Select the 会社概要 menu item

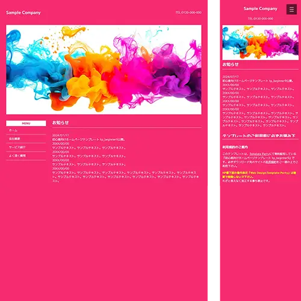pos(26,139)
